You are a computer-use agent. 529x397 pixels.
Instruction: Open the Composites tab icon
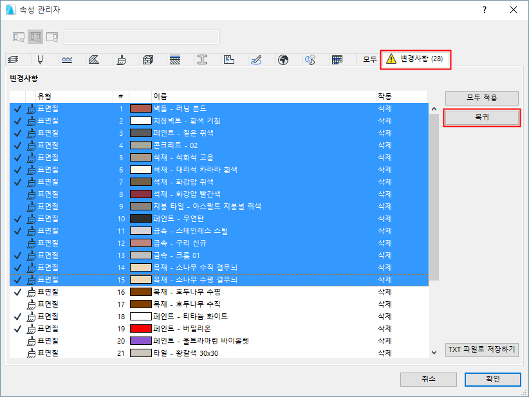coord(175,60)
